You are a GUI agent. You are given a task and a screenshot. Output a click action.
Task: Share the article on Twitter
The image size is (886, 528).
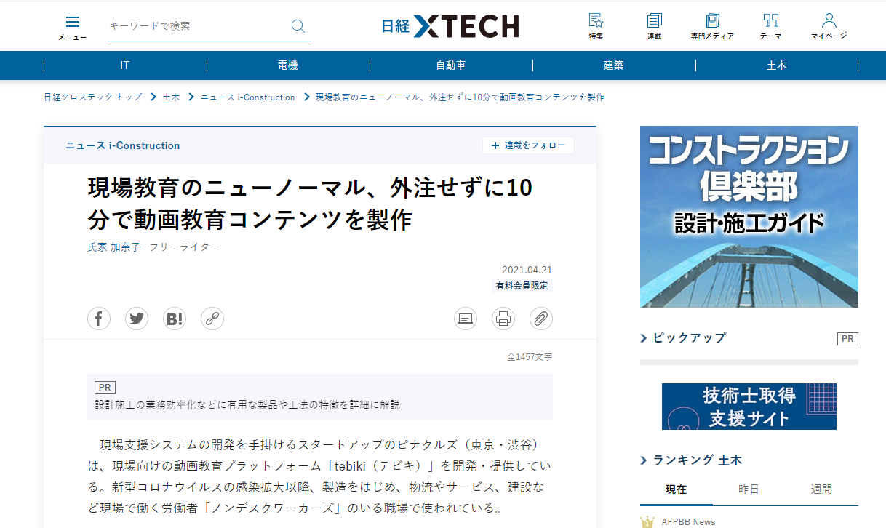pyautogui.click(x=137, y=319)
